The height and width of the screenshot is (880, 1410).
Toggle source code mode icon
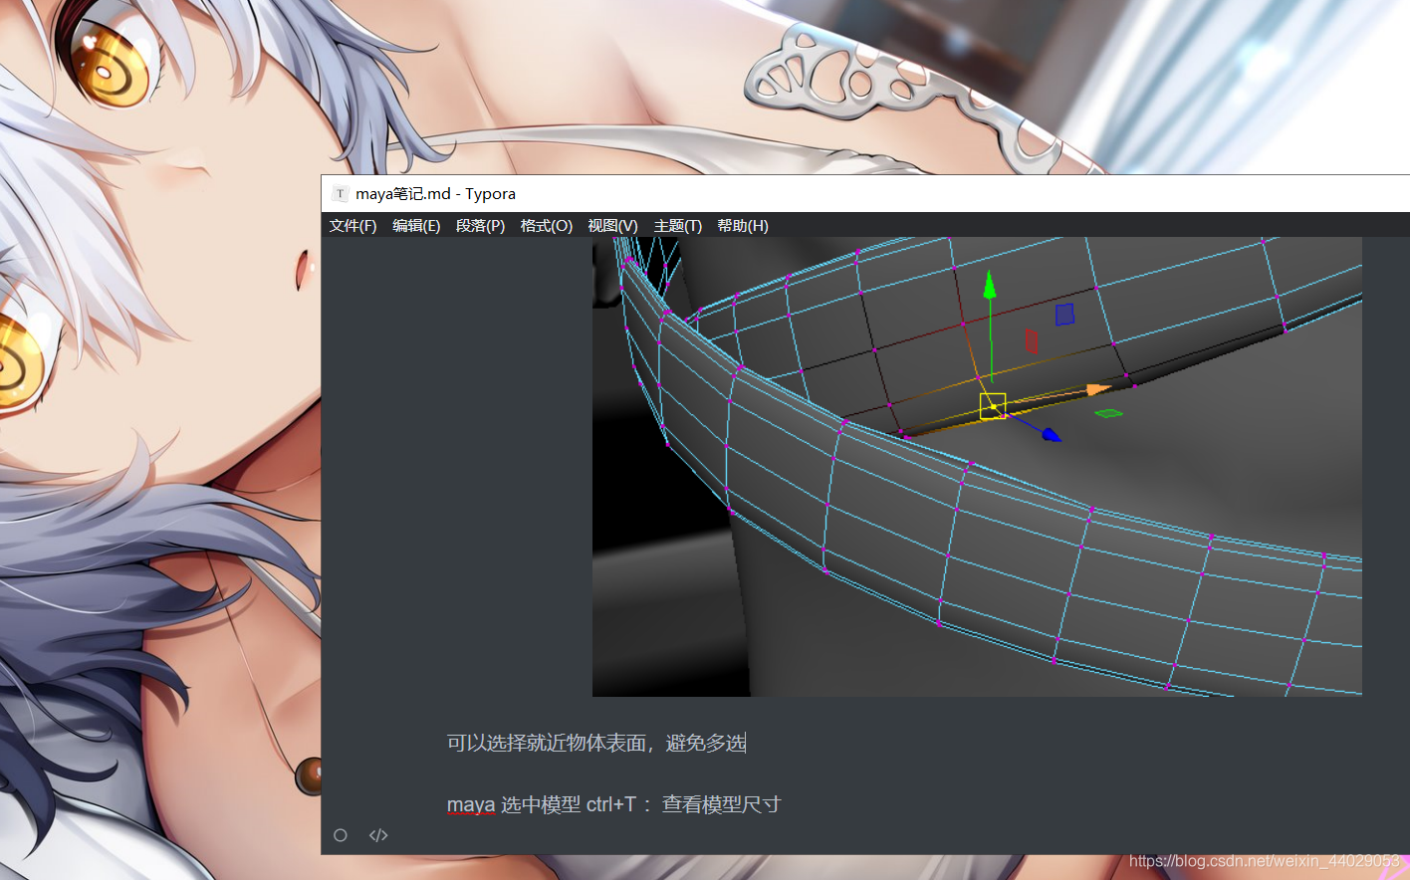tap(378, 835)
